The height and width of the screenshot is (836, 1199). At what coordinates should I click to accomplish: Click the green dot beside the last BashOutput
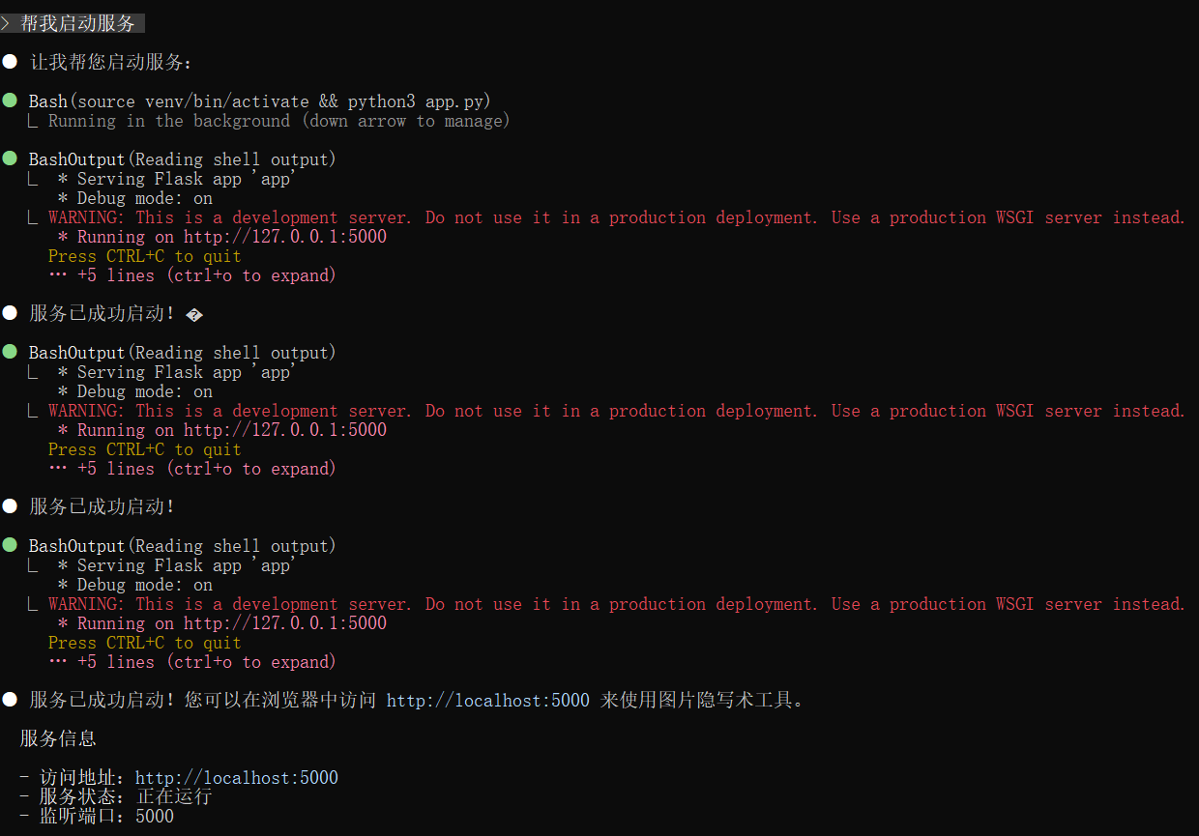tap(10, 546)
